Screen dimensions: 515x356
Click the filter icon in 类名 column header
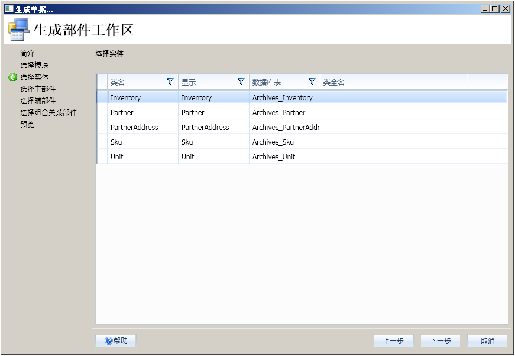(170, 81)
